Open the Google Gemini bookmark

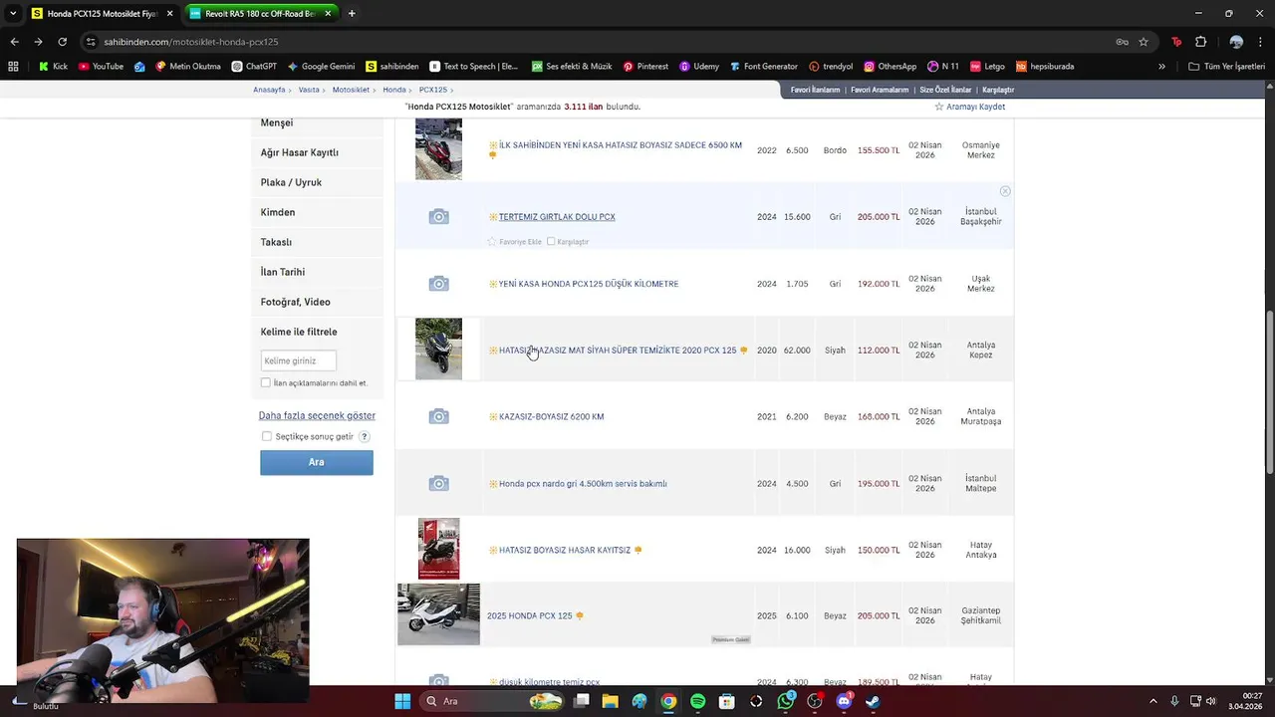tap(321, 67)
